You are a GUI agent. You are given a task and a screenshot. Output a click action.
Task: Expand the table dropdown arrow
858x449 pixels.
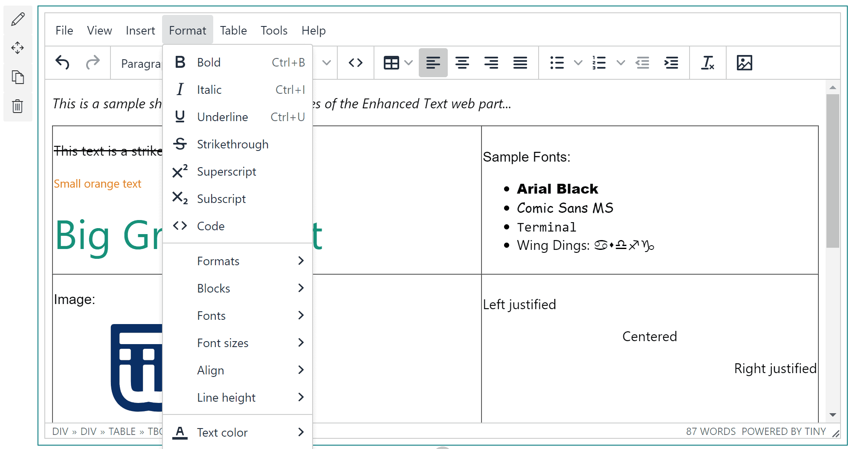pyautogui.click(x=408, y=63)
